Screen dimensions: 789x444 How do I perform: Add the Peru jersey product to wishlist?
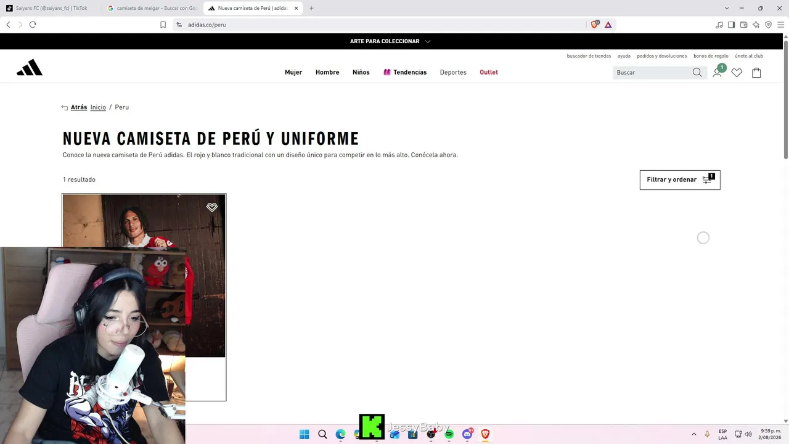click(x=212, y=207)
